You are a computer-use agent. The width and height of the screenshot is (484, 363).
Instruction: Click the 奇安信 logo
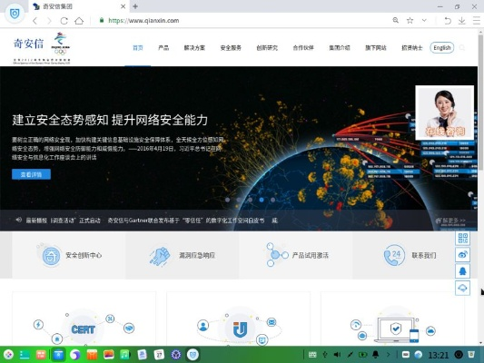pyautogui.click(x=28, y=44)
